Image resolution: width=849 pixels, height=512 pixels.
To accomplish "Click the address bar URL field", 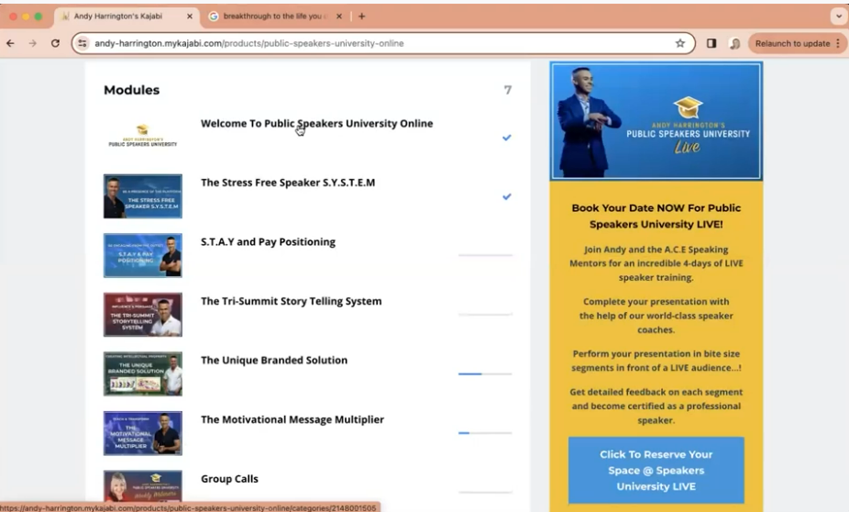I will [x=367, y=43].
